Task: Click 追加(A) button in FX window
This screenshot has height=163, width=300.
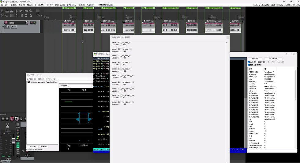Action: point(32,146)
